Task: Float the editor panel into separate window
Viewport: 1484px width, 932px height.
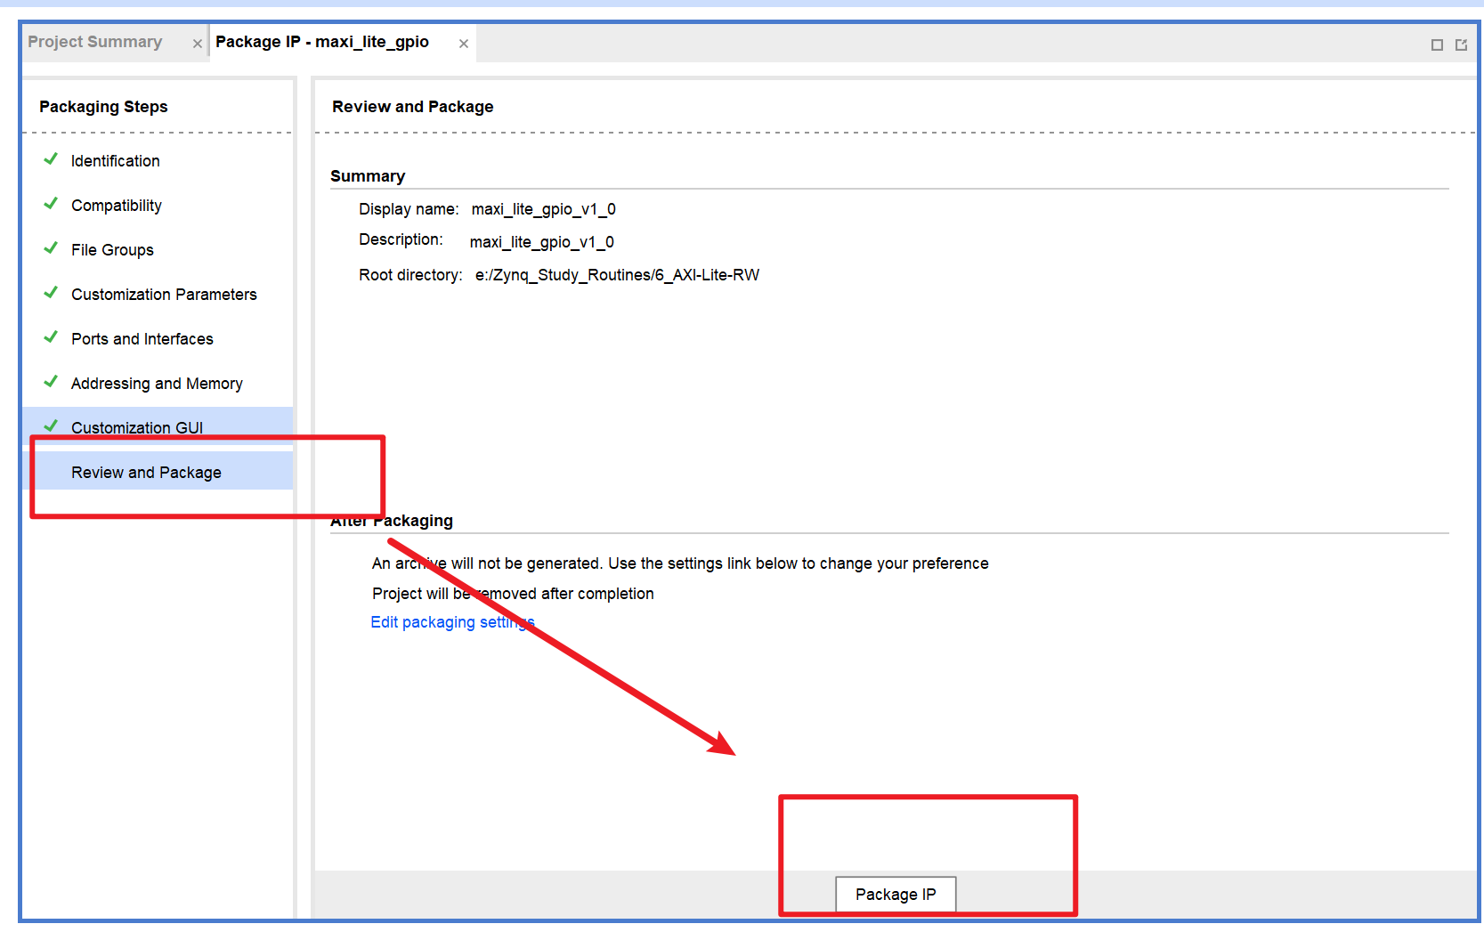Action: tap(1461, 45)
